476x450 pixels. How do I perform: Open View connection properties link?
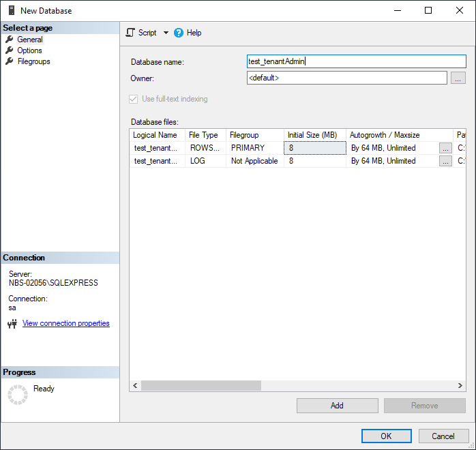65,323
